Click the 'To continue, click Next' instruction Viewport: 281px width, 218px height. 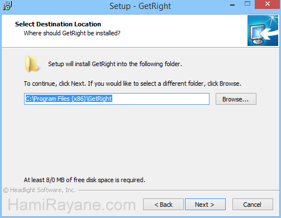tap(132, 84)
